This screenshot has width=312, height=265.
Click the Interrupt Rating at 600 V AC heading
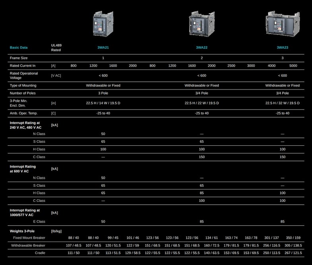click(23, 169)
